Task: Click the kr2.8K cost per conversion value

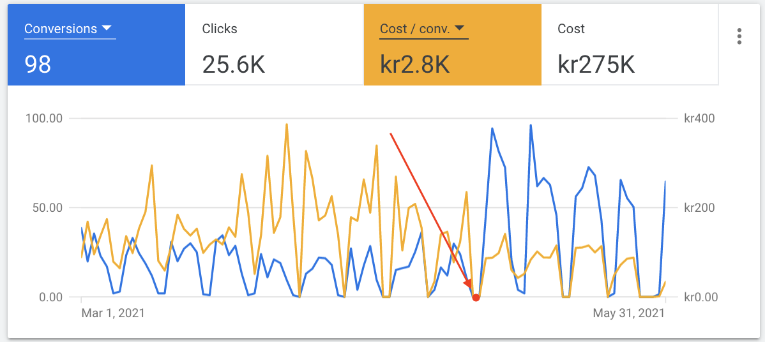Action: 414,64
